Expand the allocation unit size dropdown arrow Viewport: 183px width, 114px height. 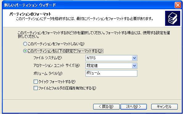click(x=134, y=66)
